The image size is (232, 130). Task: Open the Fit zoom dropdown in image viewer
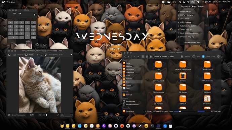[x=66, y=115]
